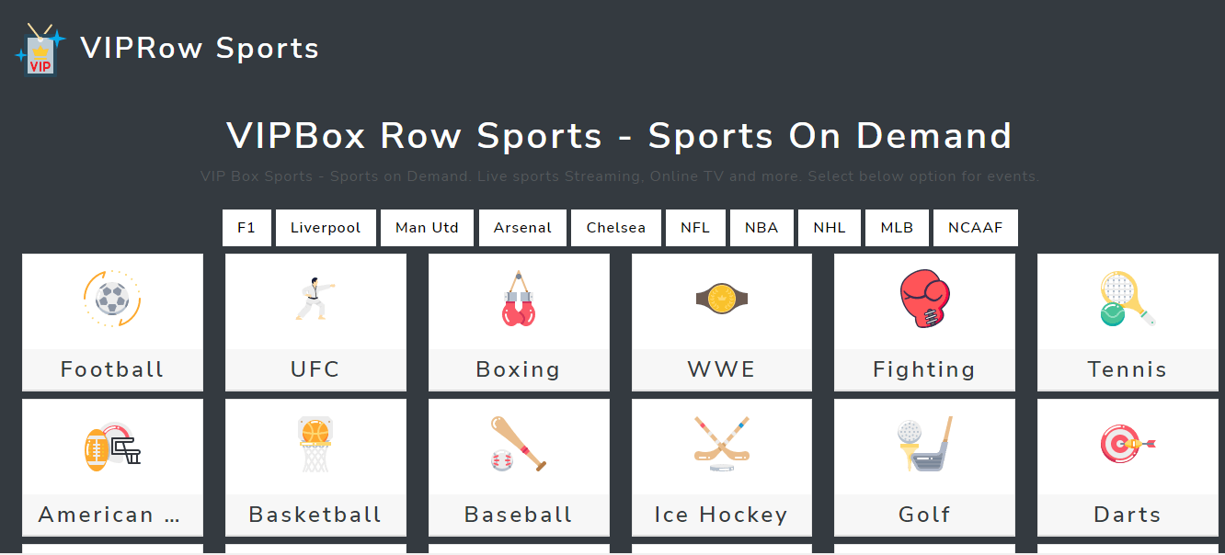Choose the Golf club and ball icon
The image size is (1225, 555).
(924, 444)
